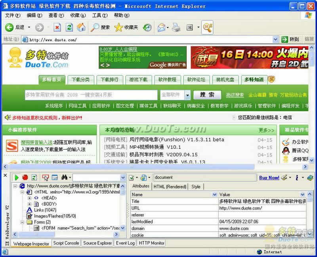Click the green Play button in WebDeveloper panel
317x257 pixels.
tap(17, 177)
